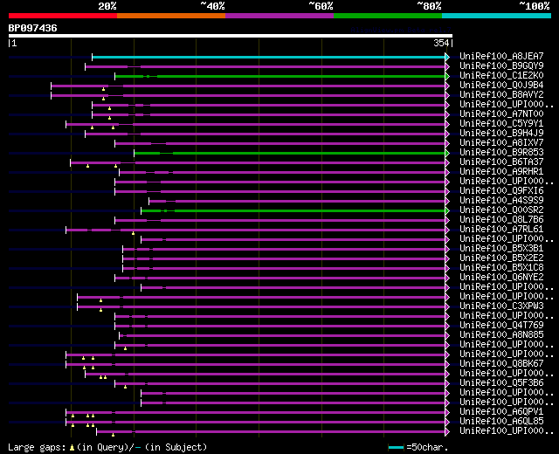Select the UniRef100_Q8L7B6 label
The height and width of the screenshot is (454, 559).
click(501, 220)
